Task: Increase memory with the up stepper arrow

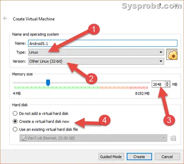Action: pos(167,83)
